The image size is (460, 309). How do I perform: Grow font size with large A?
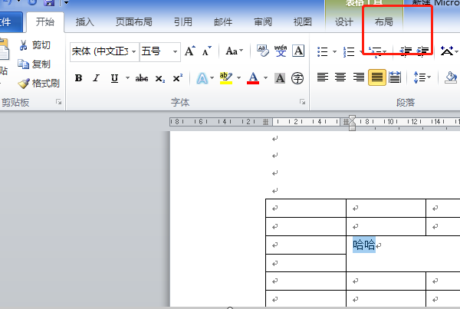tap(190, 51)
